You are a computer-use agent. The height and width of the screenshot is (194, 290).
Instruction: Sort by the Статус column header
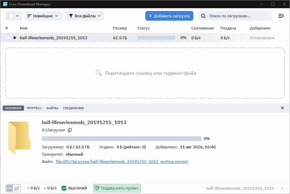coord(143,28)
